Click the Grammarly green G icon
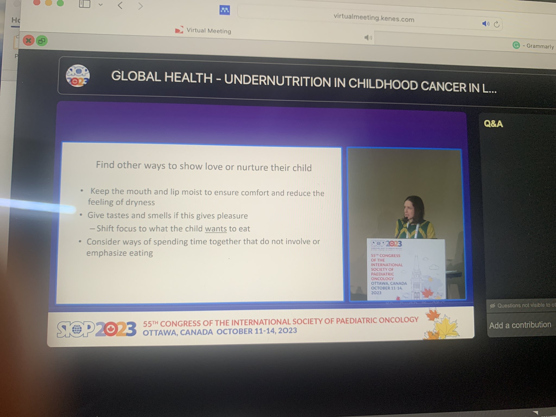This screenshot has width=556, height=417. coord(516,45)
